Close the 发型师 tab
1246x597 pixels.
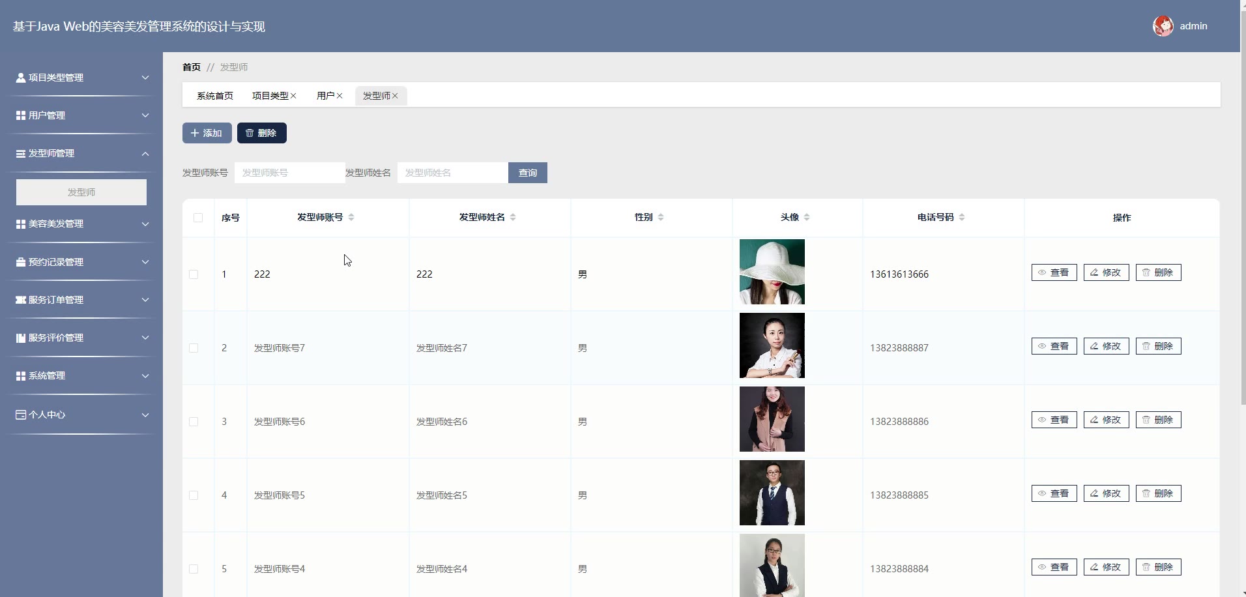[x=395, y=96]
